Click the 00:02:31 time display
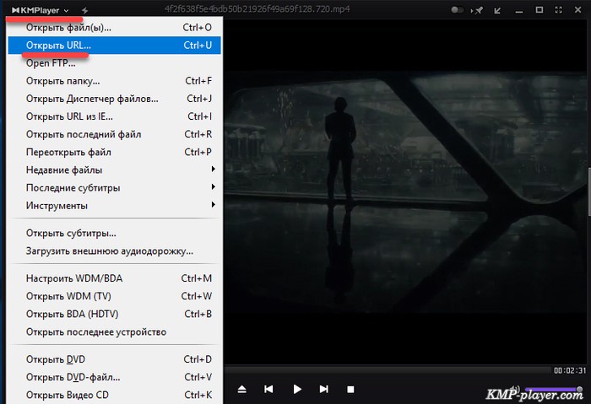 (570, 370)
